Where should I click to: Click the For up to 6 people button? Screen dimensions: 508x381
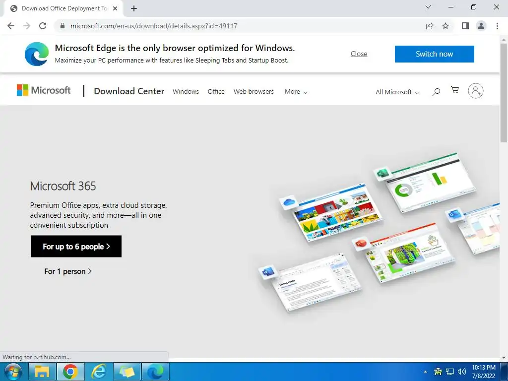(76, 247)
